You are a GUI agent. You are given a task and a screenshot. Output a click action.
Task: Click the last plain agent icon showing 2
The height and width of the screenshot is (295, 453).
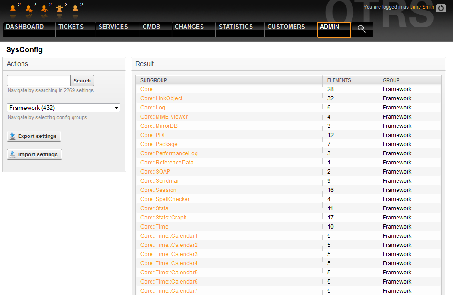coord(75,9)
